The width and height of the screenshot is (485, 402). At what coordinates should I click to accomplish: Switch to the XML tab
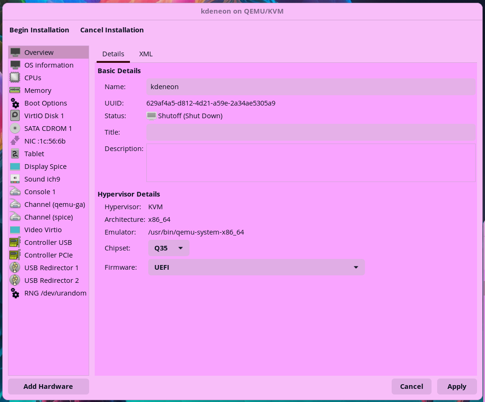(x=146, y=54)
